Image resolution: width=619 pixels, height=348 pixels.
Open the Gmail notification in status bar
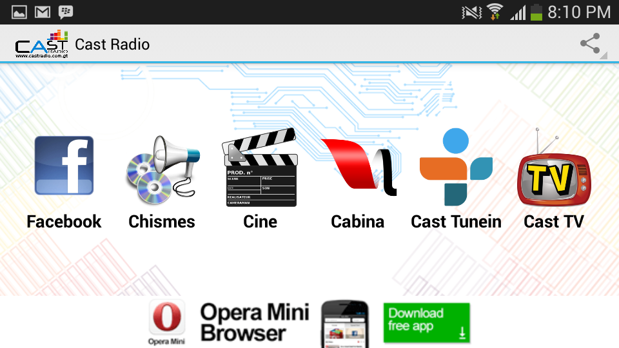(x=43, y=12)
